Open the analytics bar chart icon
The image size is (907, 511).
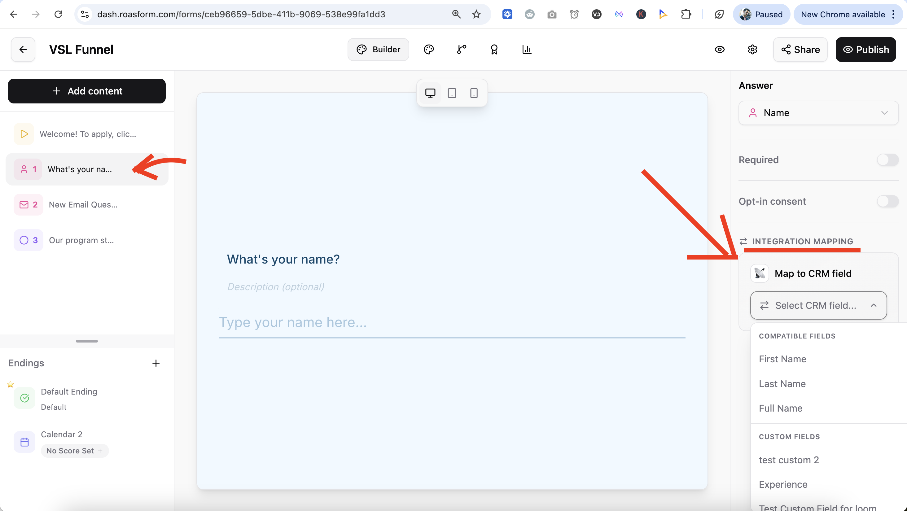pyautogui.click(x=527, y=50)
